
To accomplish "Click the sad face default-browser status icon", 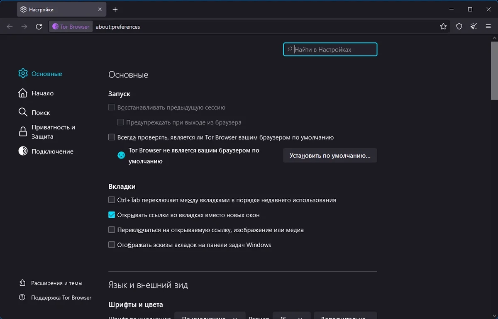I will 121,156.
